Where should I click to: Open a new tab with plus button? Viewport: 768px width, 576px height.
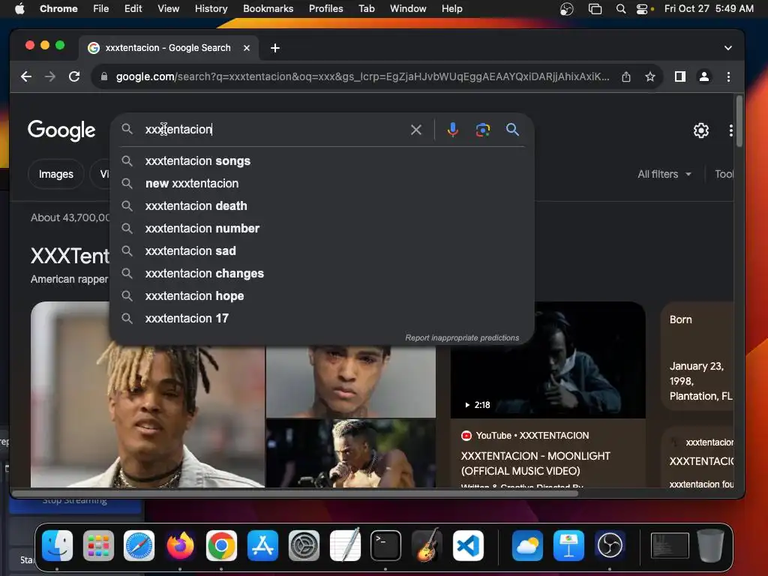[275, 48]
